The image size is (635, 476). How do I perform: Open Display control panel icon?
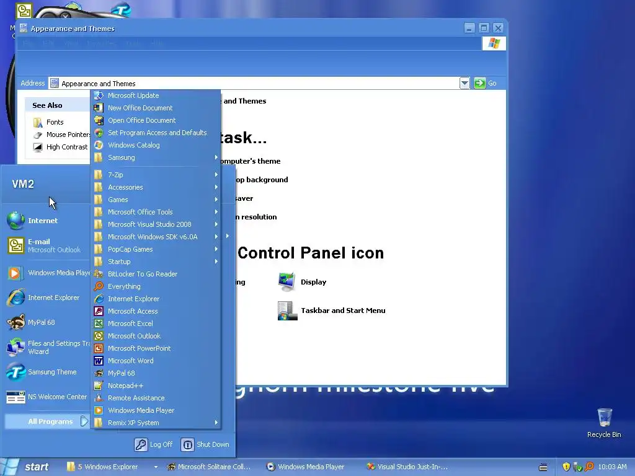(x=302, y=282)
